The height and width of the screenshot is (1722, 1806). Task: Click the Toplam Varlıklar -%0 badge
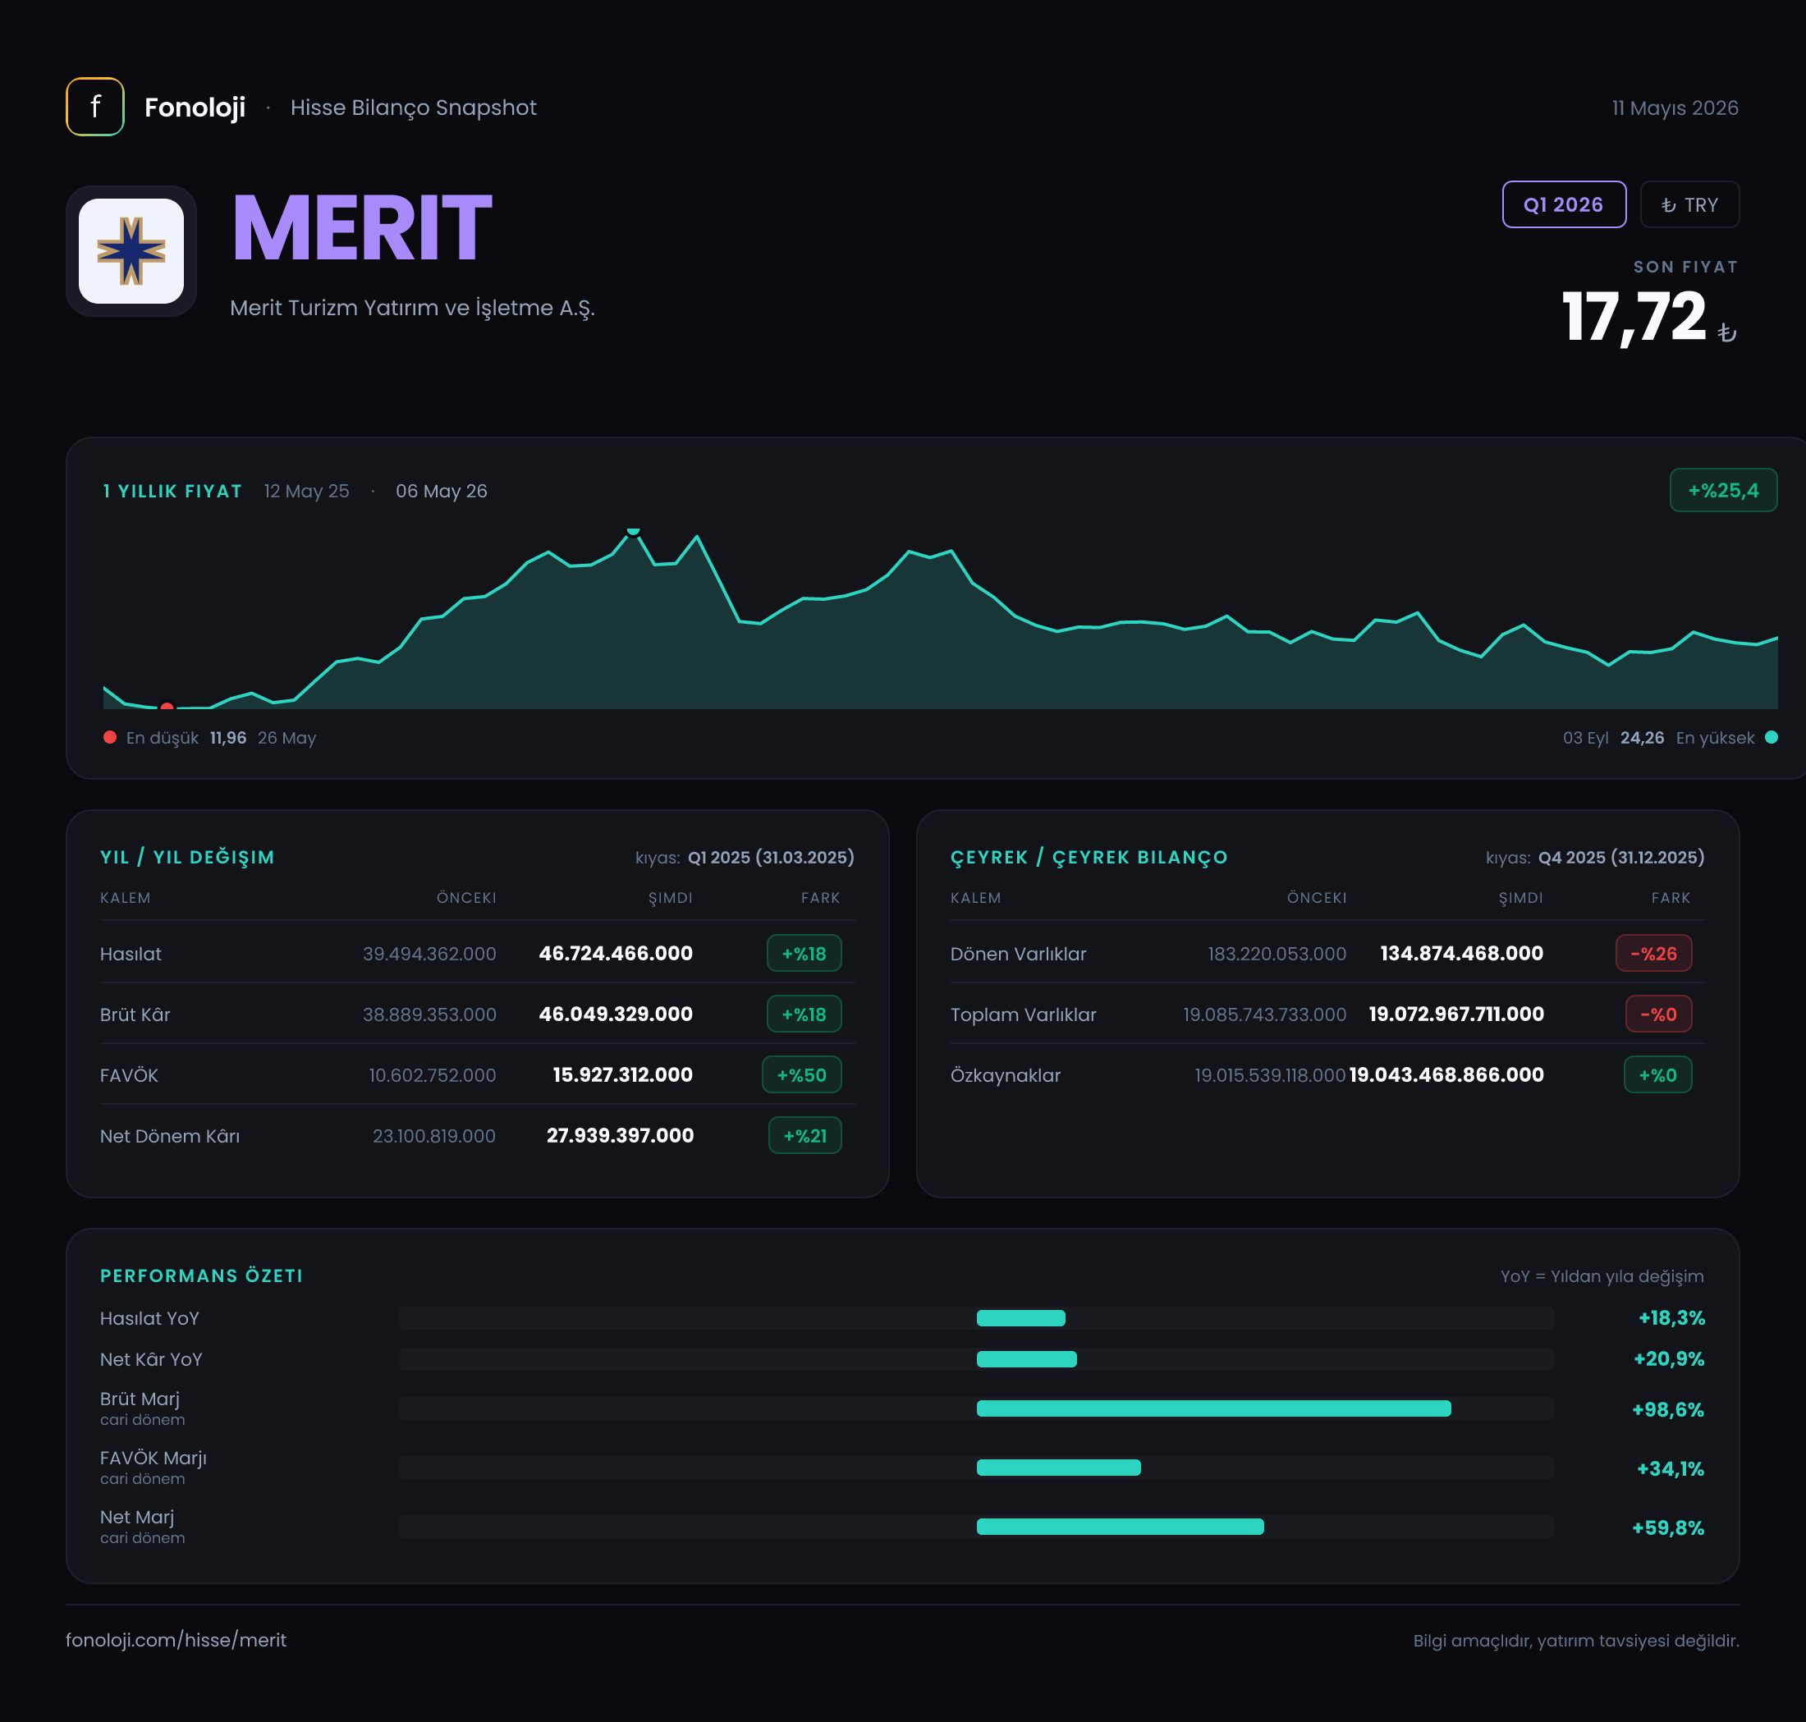(1658, 1014)
